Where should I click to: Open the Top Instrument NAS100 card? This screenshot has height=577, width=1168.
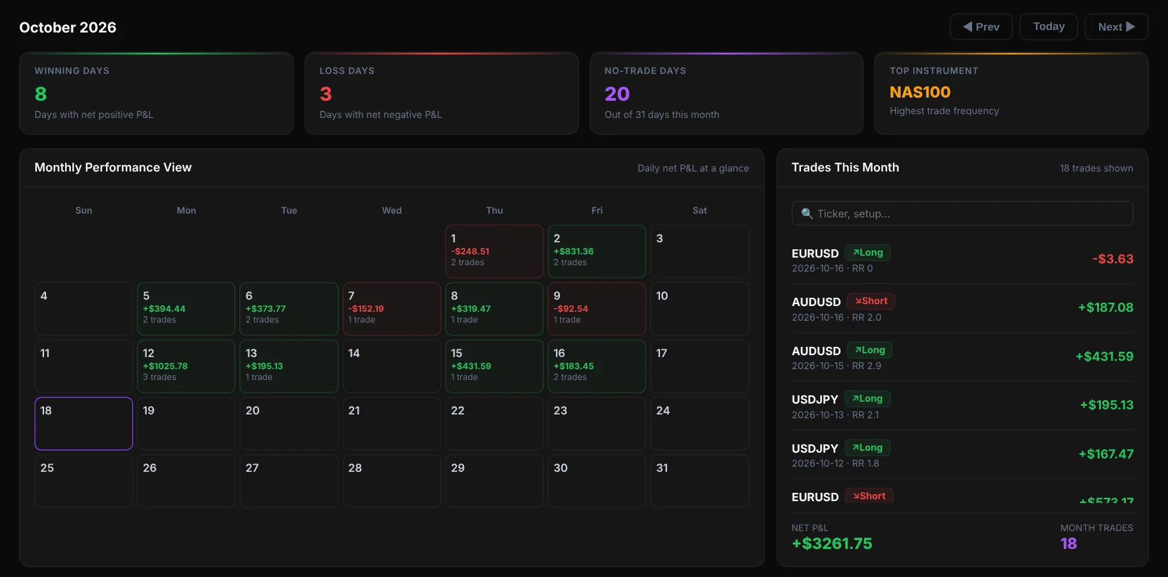pyautogui.click(x=1011, y=93)
